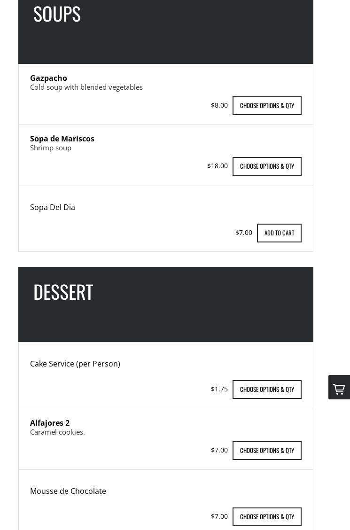Screen dimensions: 350x530
Task: Click the Mousse de Chocolate item name
Action: point(68,491)
